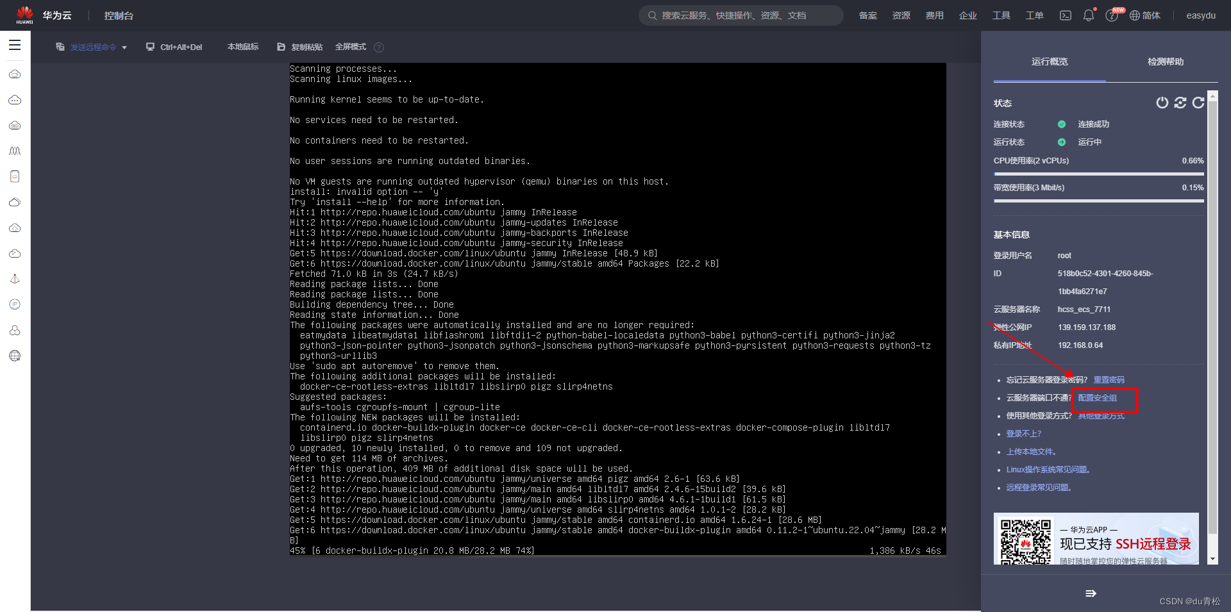Viewport: 1231px width, 612px height.
Task: Open the 工单 menu
Action: point(1035,15)
